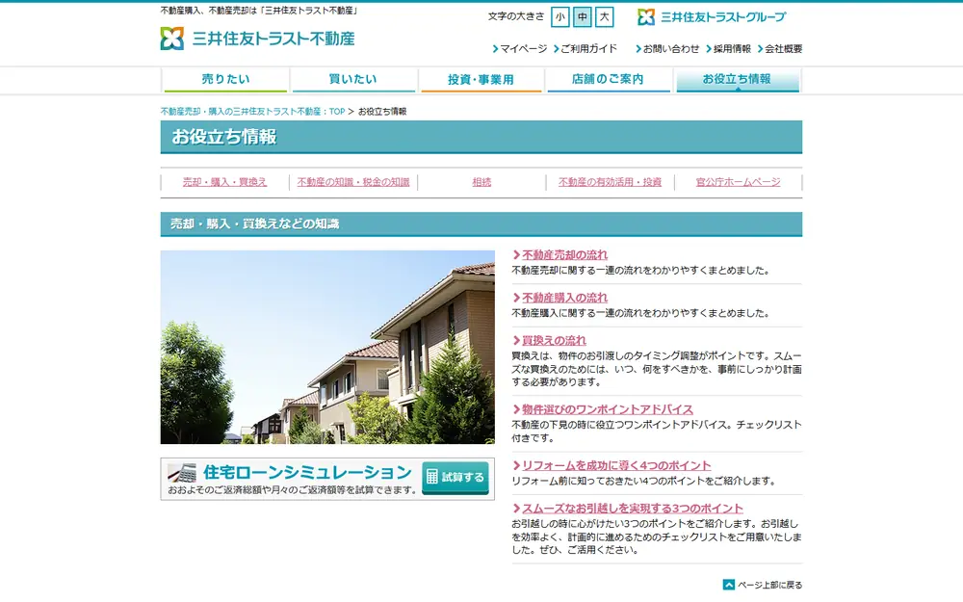Jump to 相続 section
Image resolution: width=963 pixels, height=602 pixels.
481,182
